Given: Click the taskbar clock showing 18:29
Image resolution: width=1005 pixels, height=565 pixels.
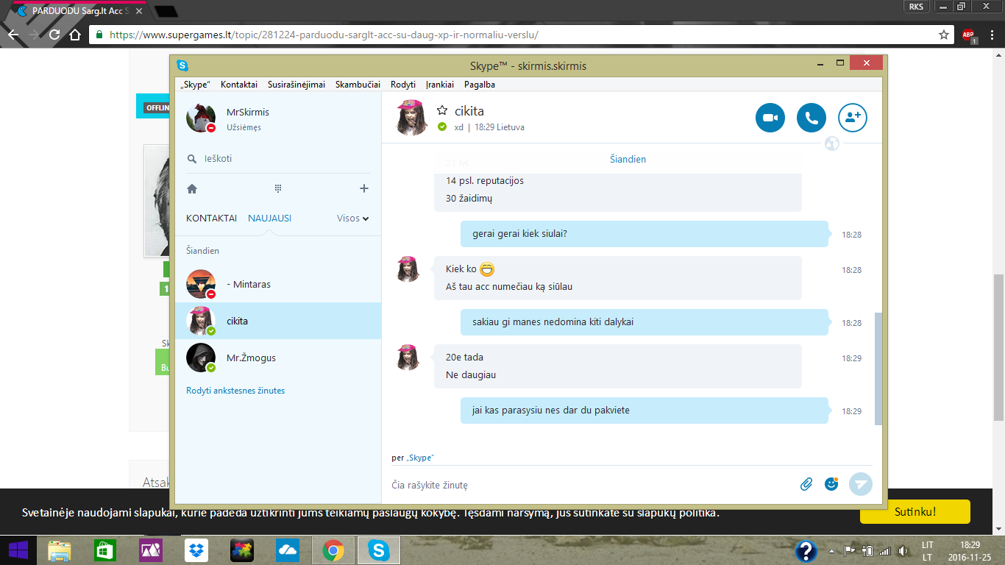Looking at the screenshot, I should pyautogui.click(x=970, y=545).
